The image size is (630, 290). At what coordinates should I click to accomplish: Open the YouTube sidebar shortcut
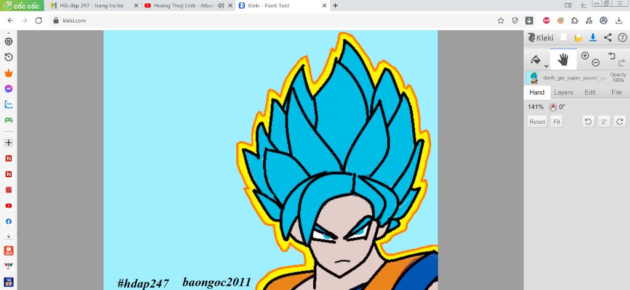point(9,206)
